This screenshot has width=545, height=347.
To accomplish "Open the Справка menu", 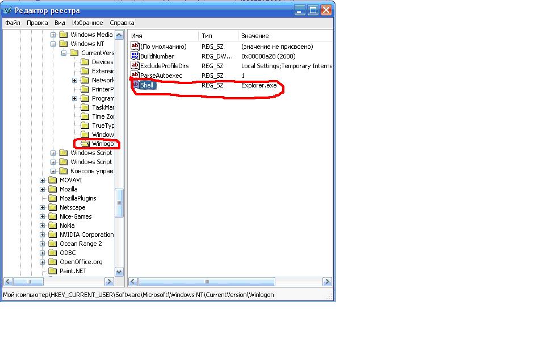I will pos(122,23).
